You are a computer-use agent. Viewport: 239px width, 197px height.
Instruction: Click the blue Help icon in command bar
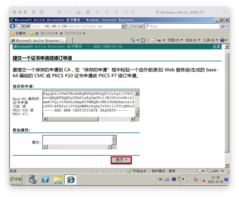click(x=222, y=40)
